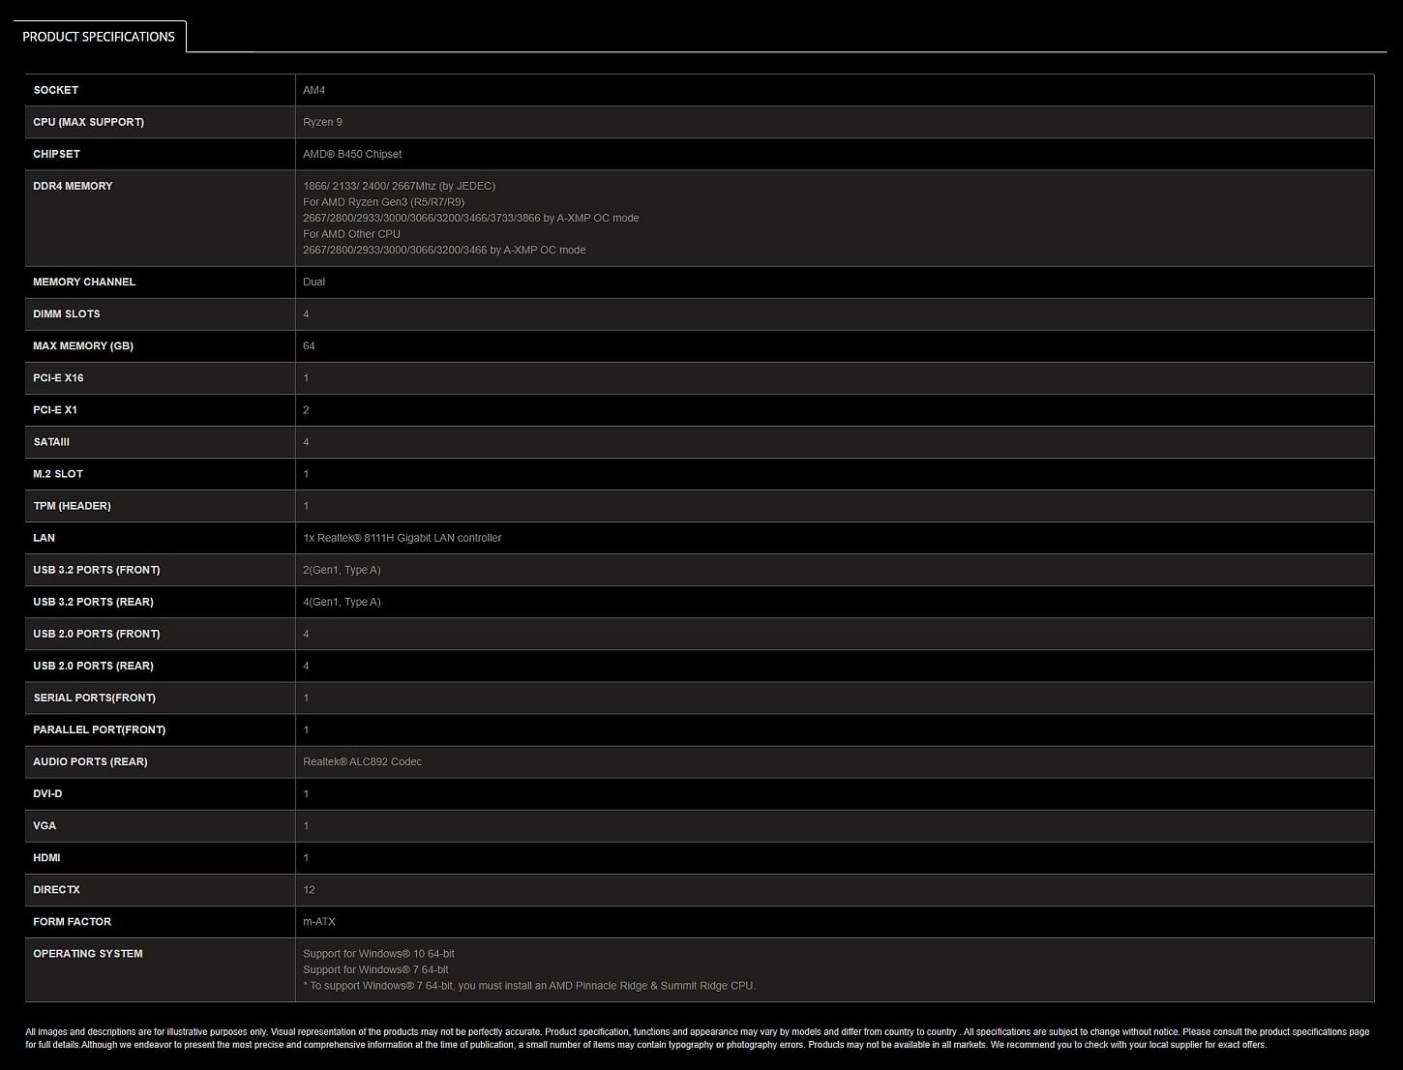Viewport: 1403px width, 1070px height.
Task: Click the disclaimer paragraph below the table
Action: (697, 1038)
